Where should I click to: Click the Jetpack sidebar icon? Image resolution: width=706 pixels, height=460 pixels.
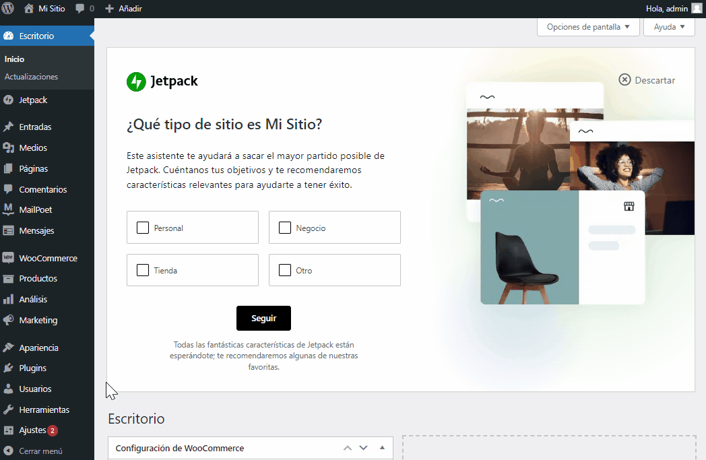click(9, 100)
